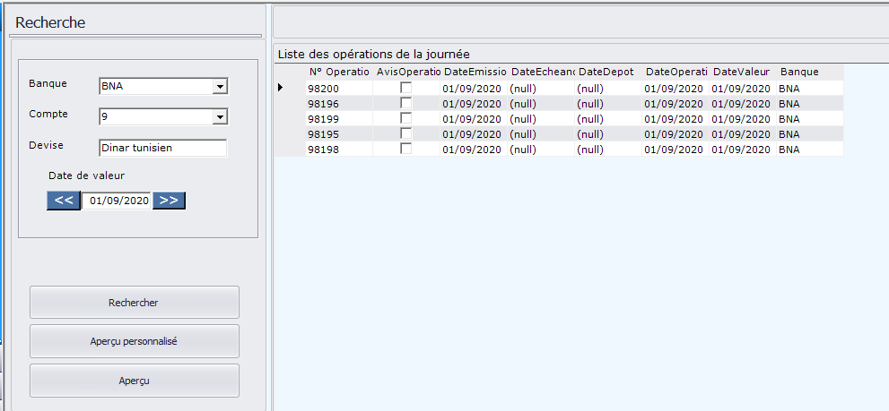
Task: Click the DateEmission column header
Action: (475, 72)
